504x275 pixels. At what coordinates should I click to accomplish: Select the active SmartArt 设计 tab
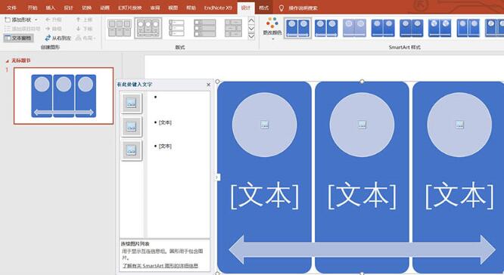[246, 8]
